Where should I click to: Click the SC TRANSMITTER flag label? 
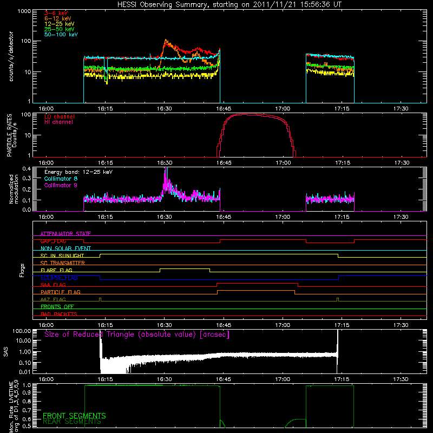coord(63,263)
